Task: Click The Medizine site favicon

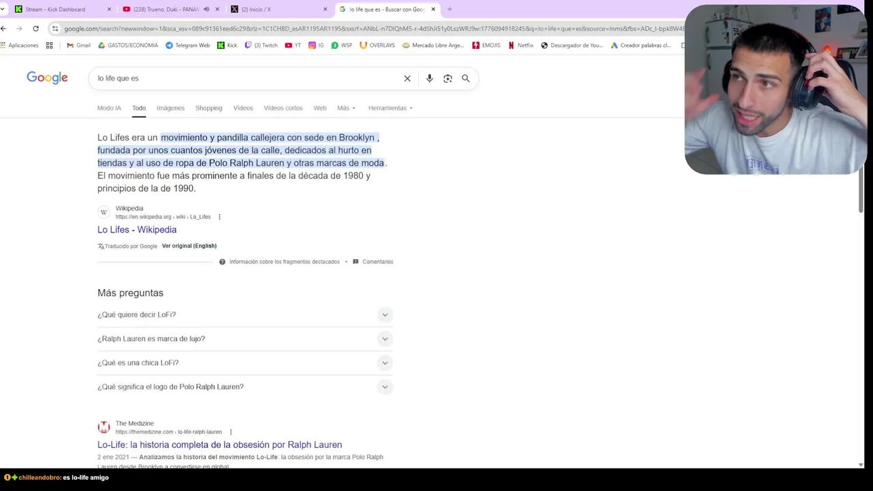Action: pyautogui.click(x=104, y=427)
